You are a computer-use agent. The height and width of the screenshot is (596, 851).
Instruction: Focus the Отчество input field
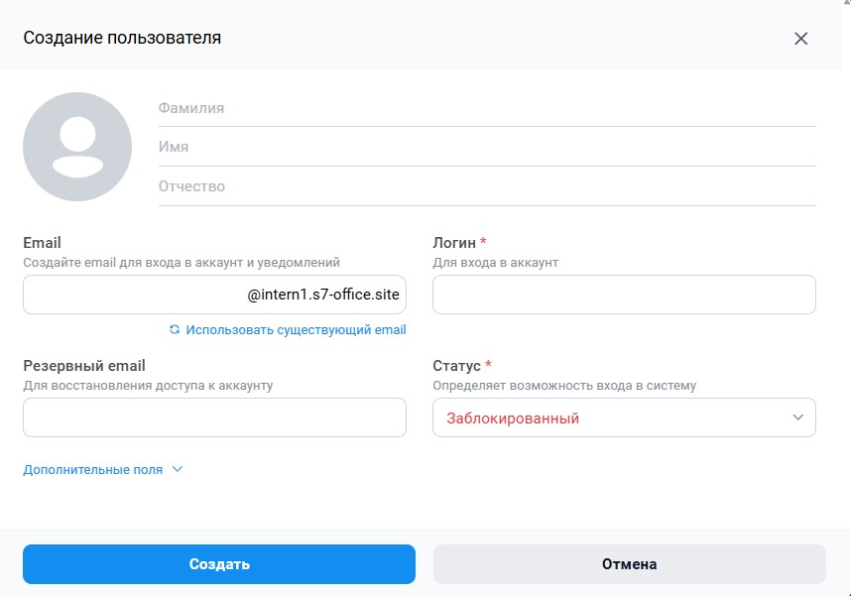(487, 186)
